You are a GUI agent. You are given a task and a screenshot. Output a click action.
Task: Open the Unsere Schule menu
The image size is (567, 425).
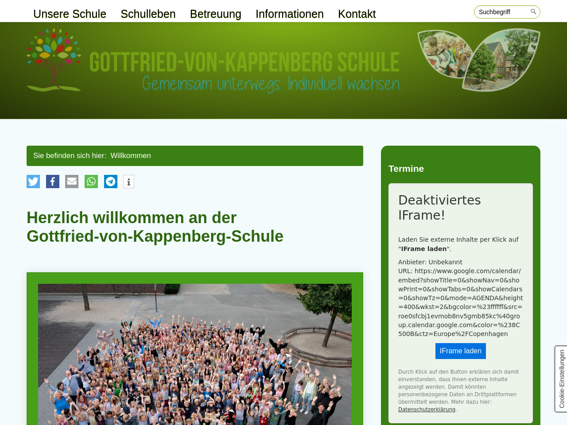(x=70, y=14)
